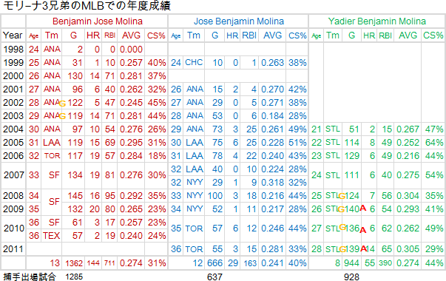
Task: Click the green CS% column header under Yadier
Action: (433, 35)
